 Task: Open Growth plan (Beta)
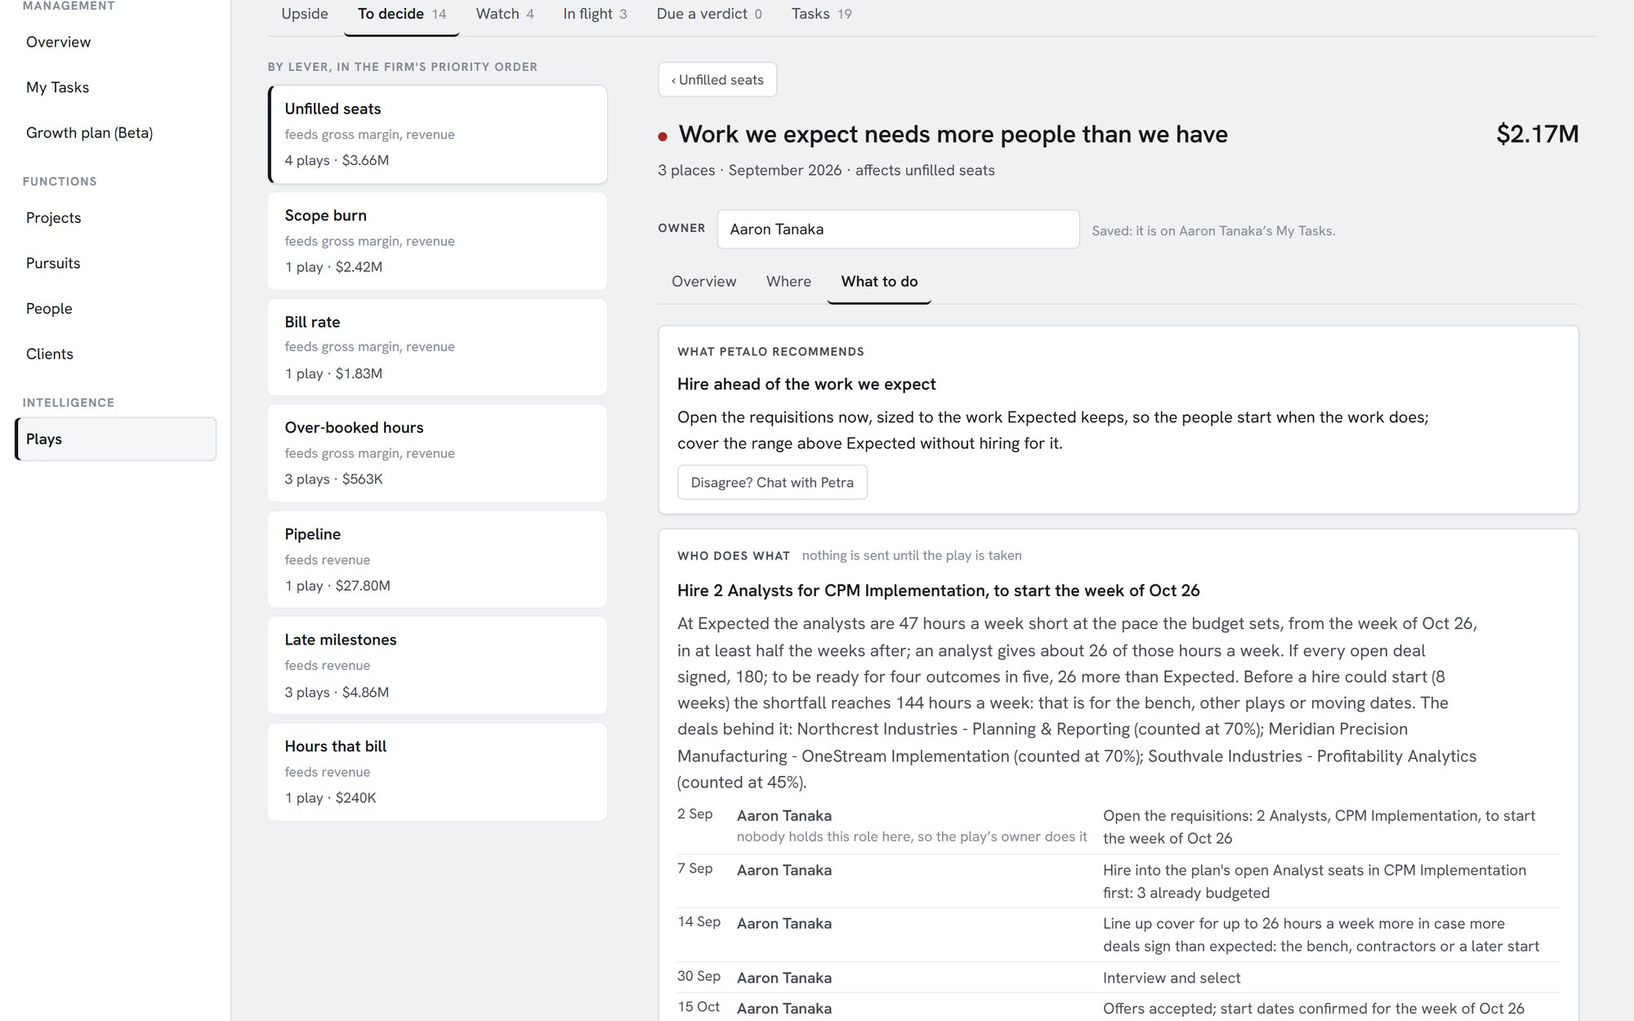point(89,132)
